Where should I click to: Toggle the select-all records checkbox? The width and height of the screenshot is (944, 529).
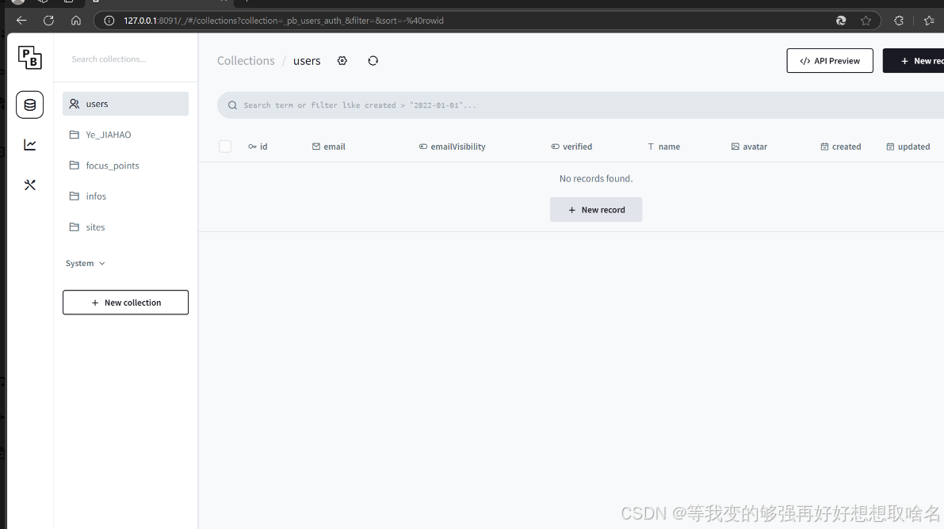(x=225, y=147)
